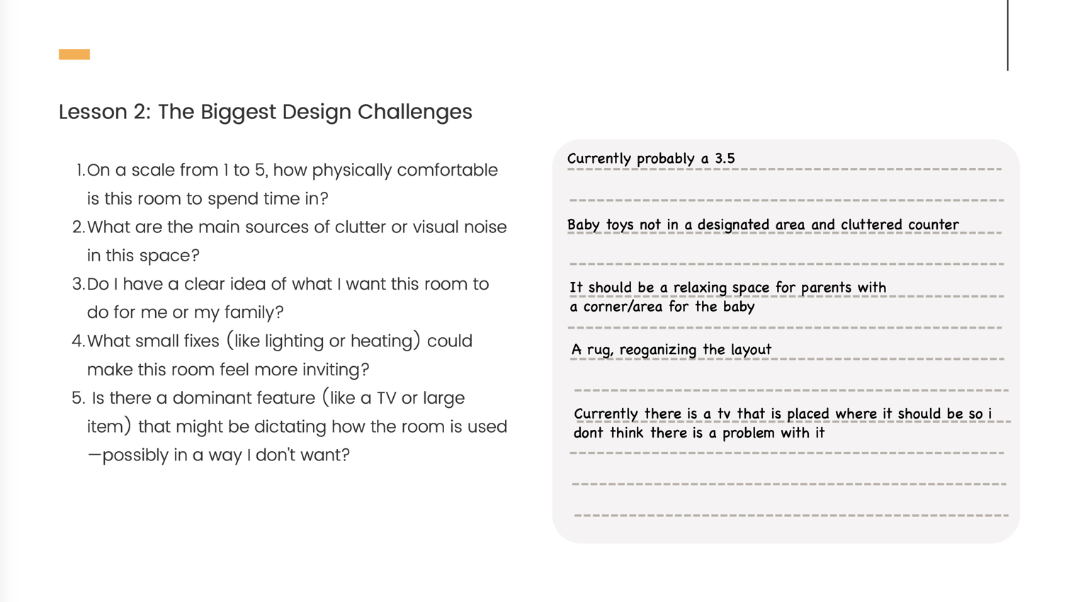Viewport: 1088px width, 602px height.
Task: Click the blank line under the baby toys answer
Action: click(x=786, y=263)
